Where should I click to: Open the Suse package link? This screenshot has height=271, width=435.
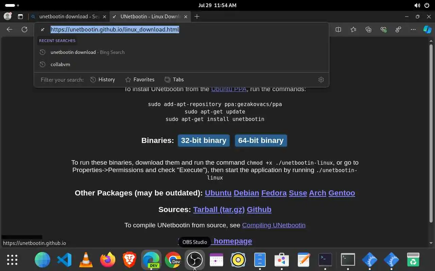pos(298,193)
